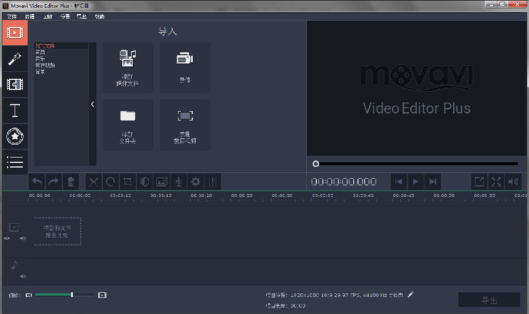The image size is (529, 314).
Task: Jump to next frame in the player
Action: click(x=433, y=182)
